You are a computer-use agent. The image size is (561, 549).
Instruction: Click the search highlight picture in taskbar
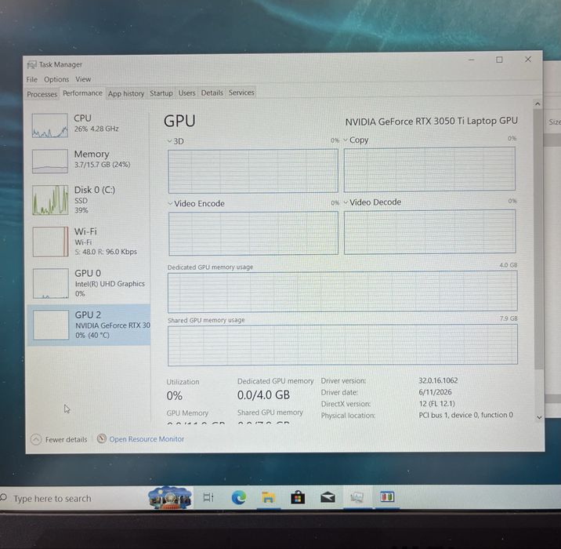tap(170, 497)
